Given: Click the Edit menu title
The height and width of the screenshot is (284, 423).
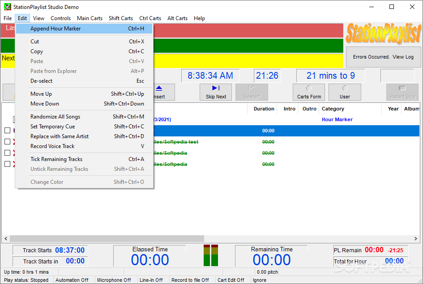Looking at the screenshot, I should [22, 18].
